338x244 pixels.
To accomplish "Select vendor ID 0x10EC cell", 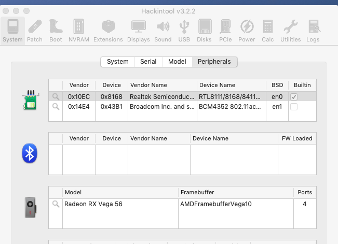I will [79, 97].
